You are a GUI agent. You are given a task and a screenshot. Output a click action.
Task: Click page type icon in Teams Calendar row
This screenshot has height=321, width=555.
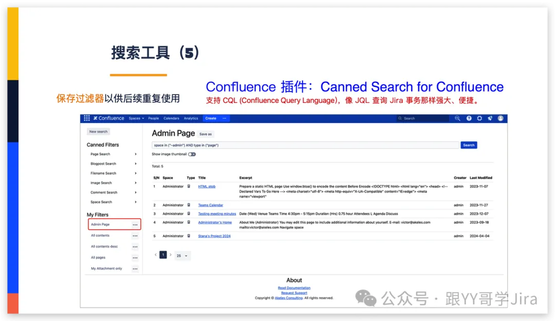pyautogui.click(x=189, y=205)
